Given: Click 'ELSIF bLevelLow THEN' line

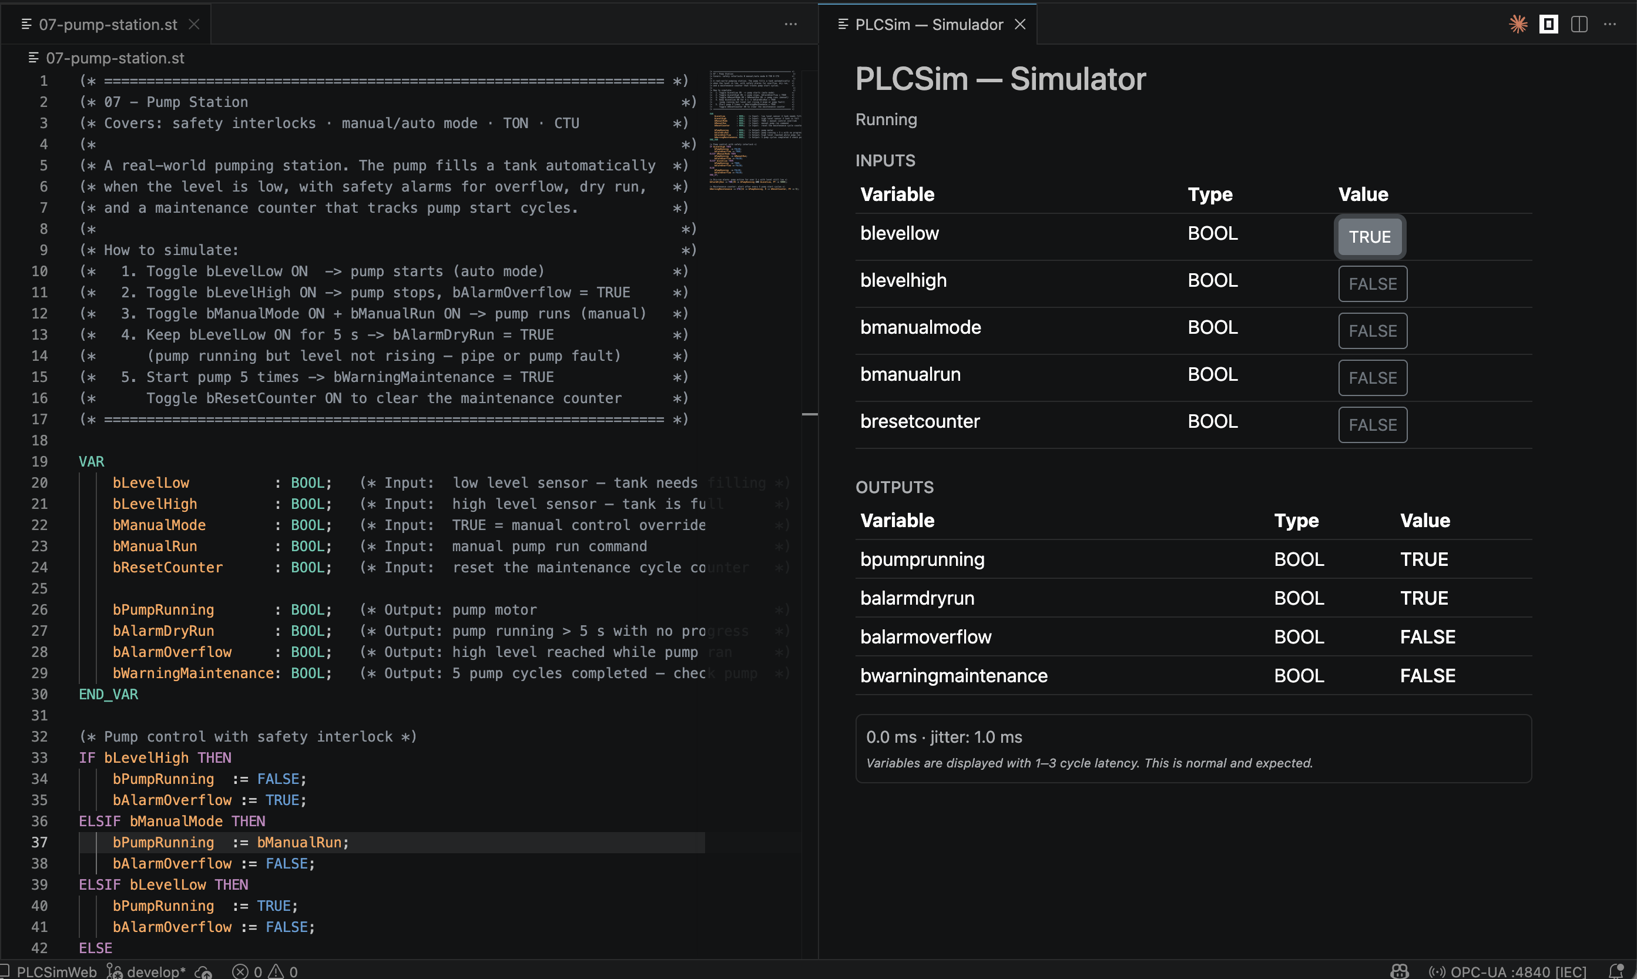Looking at the screenshot, I should point(163,884).
